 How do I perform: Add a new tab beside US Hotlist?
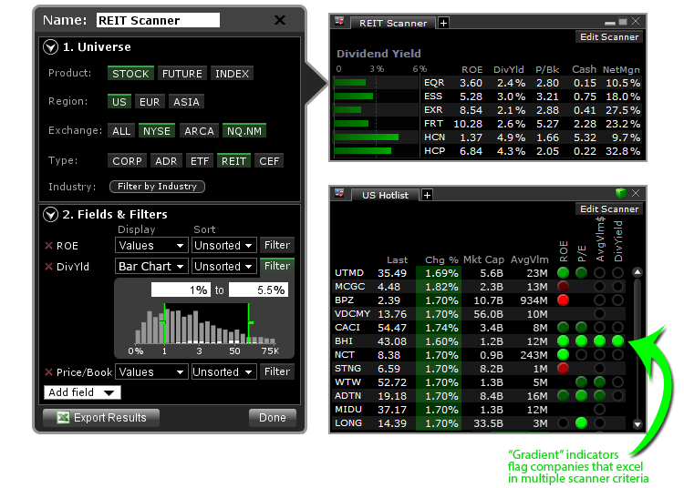pos(427,195)
